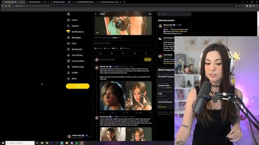Click the repost icon under main post

[112, 54]
